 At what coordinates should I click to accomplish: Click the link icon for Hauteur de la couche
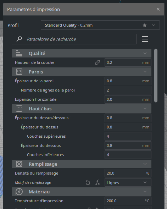pyautogui.click(x=98, y=62)
